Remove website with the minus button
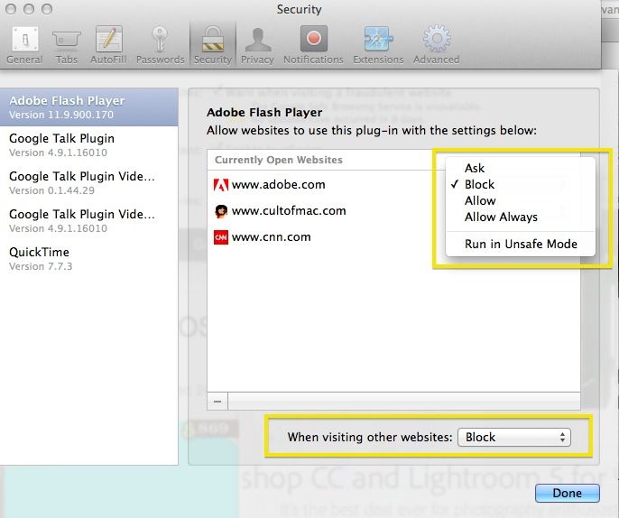The width and height of the screenshot is (619, 518). pyautogui.click(x=217, y=401)
